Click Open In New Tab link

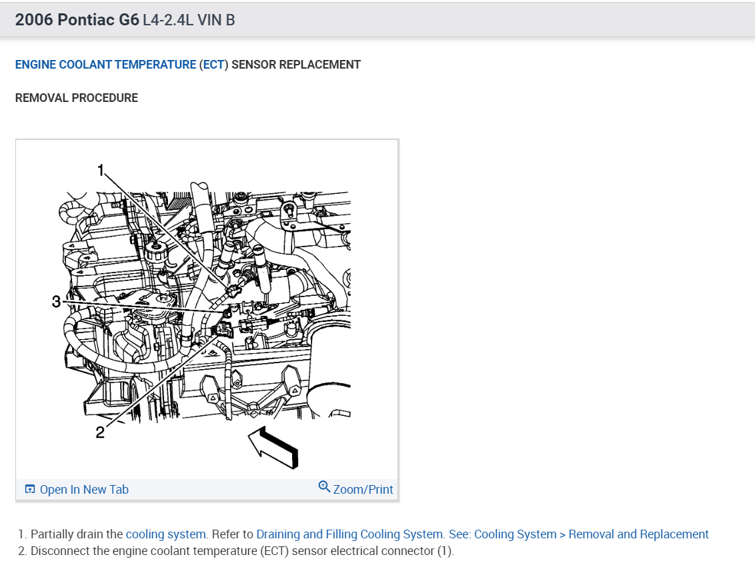tap(84, 490)
